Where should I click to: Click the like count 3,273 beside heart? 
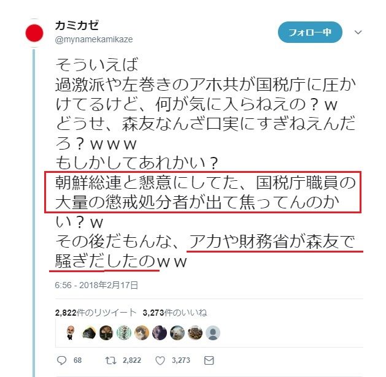181,360
